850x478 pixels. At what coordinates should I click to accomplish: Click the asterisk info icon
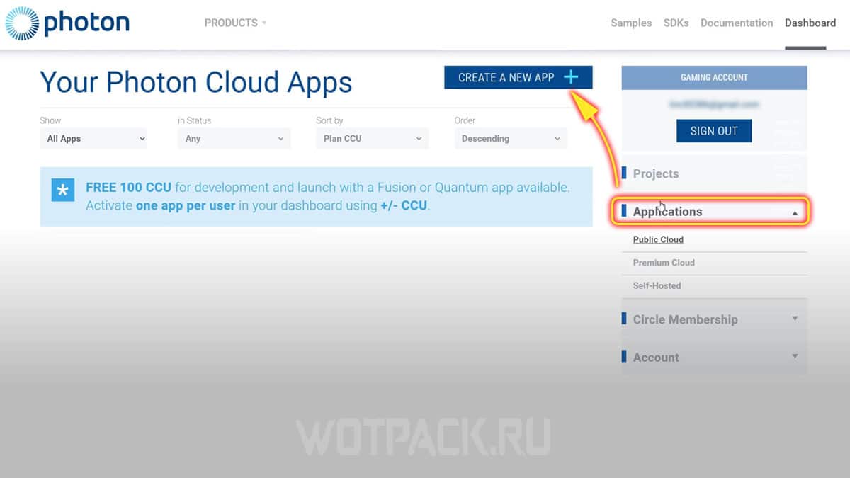pos(63,190)
